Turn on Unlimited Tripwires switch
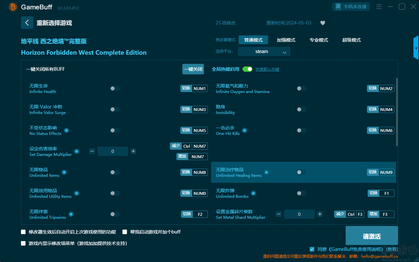 (115, 214)
